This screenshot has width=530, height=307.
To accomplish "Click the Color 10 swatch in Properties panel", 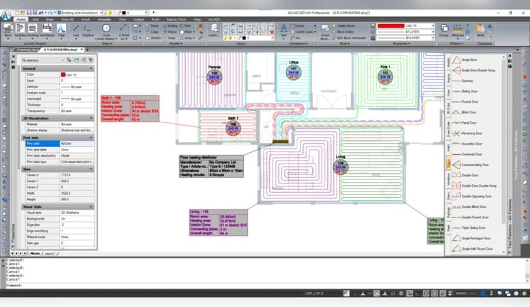I will point(63,74).
